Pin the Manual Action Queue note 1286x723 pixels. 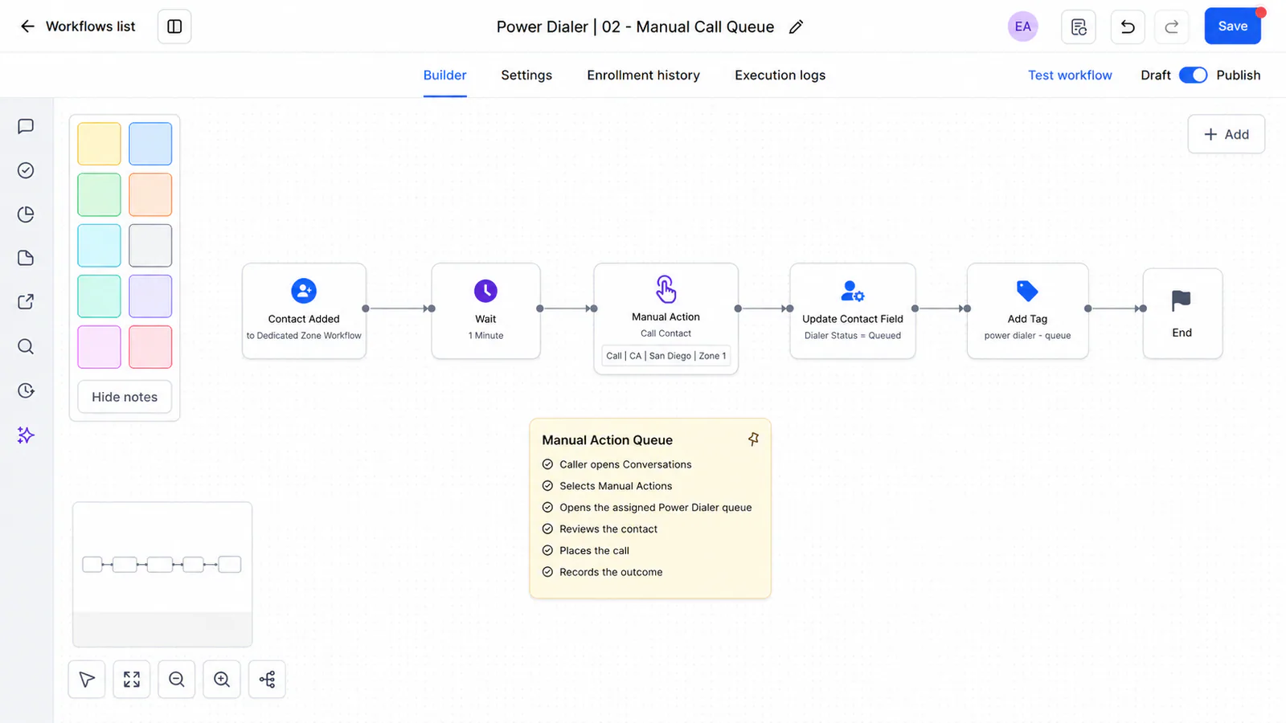[753, 439]
